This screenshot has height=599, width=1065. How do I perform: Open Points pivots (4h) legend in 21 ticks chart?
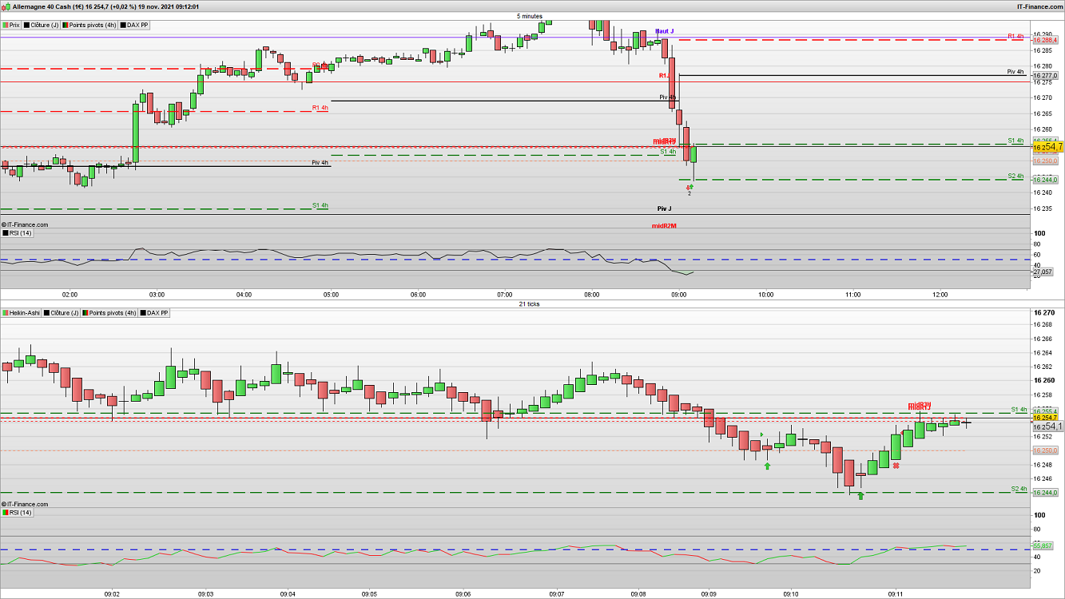pyautogui.click(x=111, y=313)
